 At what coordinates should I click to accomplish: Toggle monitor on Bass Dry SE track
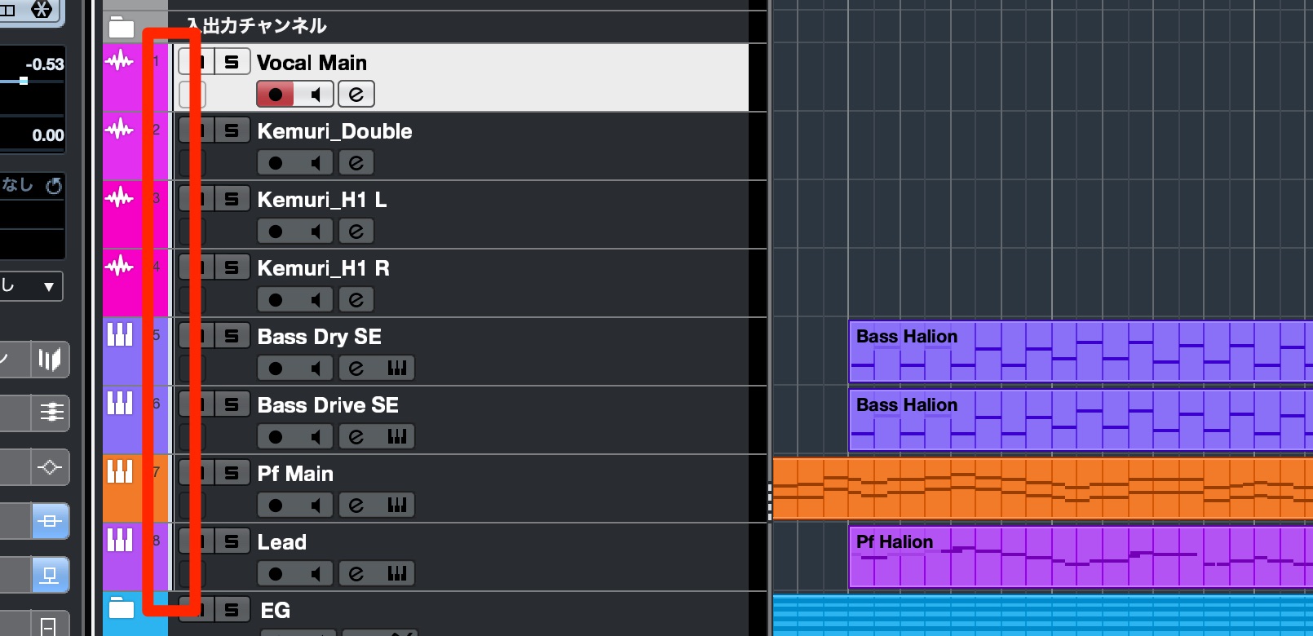[315, 369]
